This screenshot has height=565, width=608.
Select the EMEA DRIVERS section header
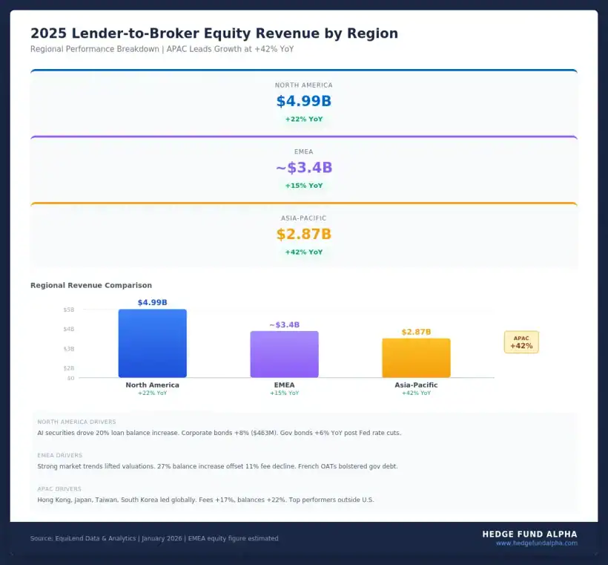click(59, 456)
